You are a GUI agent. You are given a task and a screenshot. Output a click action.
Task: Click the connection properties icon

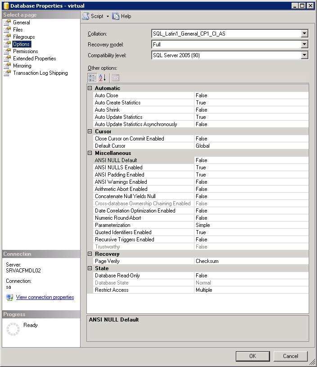coord(9,298)
